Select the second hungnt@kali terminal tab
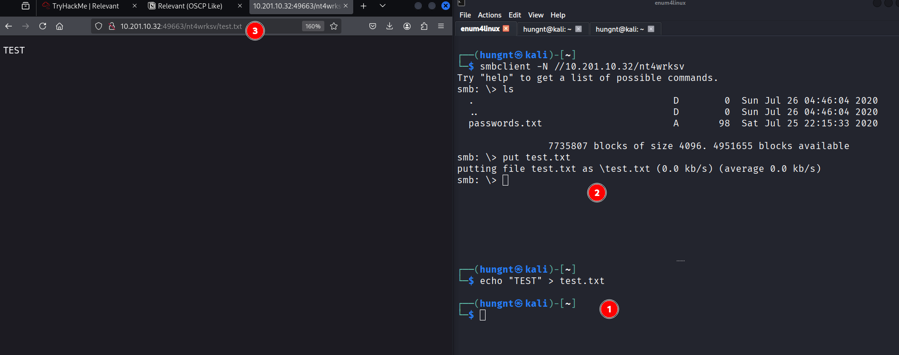Image resolution: width=899 pixels, height=355 pixels. click(x=619, y=29)
